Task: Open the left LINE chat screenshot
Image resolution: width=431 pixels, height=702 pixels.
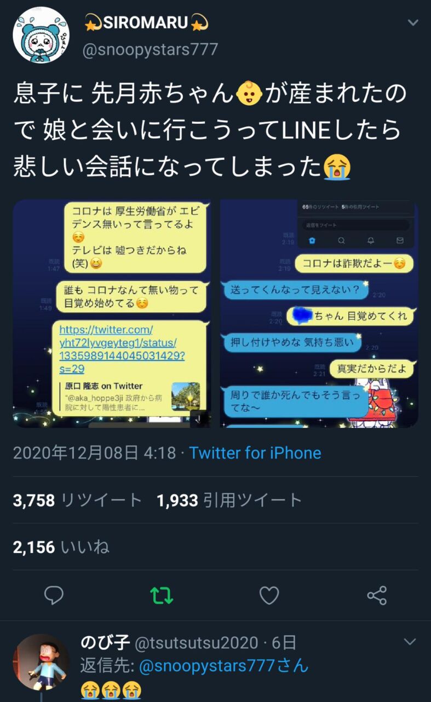Action: pos(112,313)
